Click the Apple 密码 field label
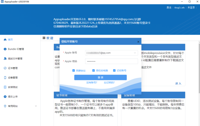200x126 pixels. click(71, 61)
